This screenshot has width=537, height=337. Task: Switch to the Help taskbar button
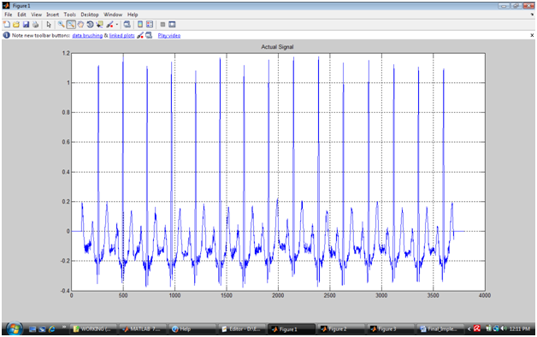(x=192, y=329)
